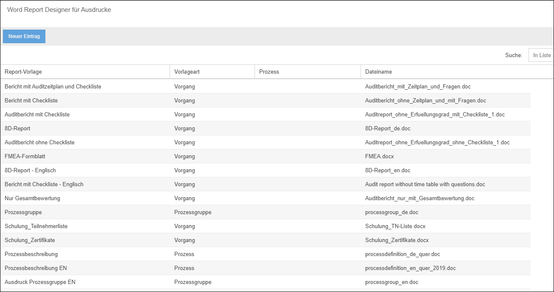Click file name 8D-Report_en.doc

[x=388, y=170]
